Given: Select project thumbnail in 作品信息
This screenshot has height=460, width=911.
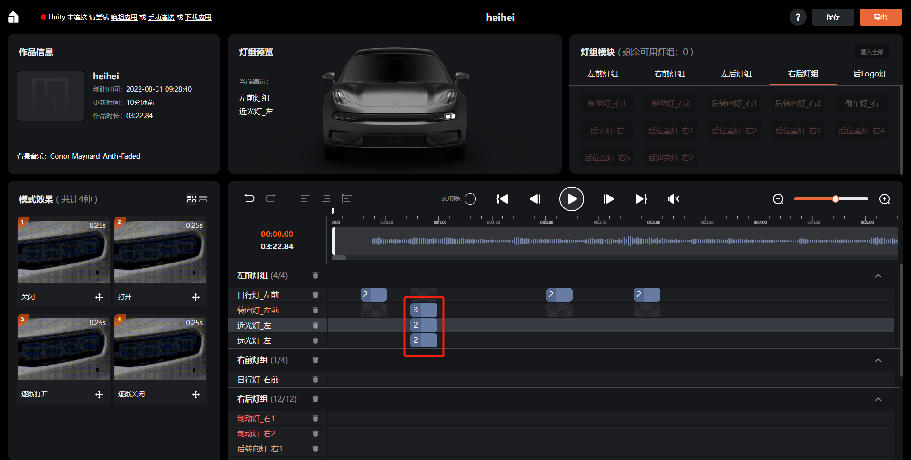Looking at the screenshot, I should [x=50, y=96].
